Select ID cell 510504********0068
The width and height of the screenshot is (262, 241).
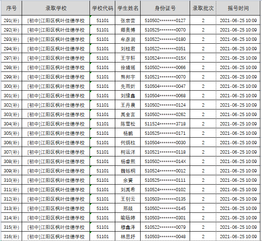point(165,96)
